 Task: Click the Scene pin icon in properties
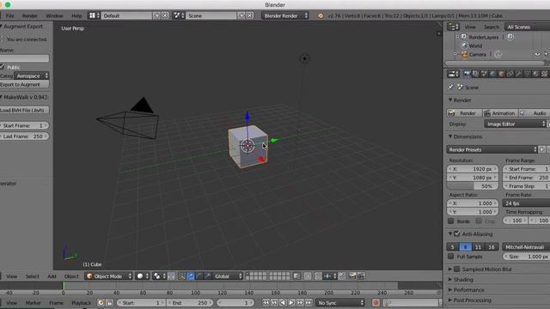pos(451,87)
